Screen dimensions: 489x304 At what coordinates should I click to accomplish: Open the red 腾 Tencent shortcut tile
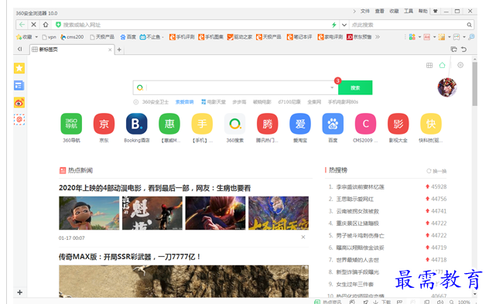[267, 124]
